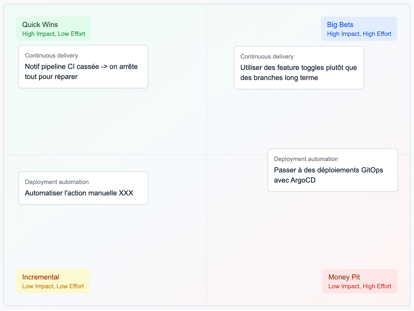The height and width of the screenshot is (311, 414).
Task: Click 'Low Impact, High Effort' subtitle
Action: coord(360,286)
